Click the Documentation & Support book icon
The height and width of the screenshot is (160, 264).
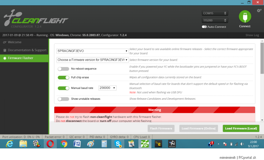5,50
